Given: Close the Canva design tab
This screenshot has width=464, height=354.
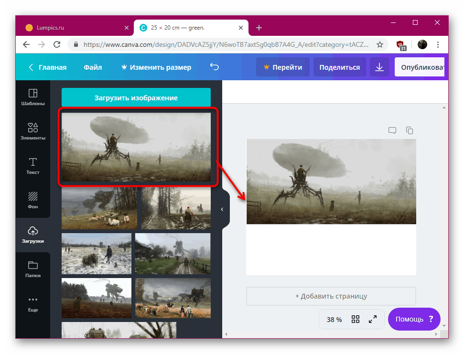Looking at the screenshot, I should pos(241,28).
